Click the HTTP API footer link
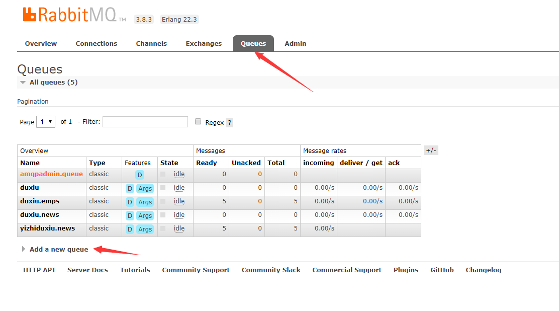Viewport: 559px width, 311px height. click(39, 270)
